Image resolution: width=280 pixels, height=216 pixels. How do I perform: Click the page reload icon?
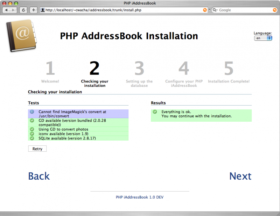click(23, 10)
